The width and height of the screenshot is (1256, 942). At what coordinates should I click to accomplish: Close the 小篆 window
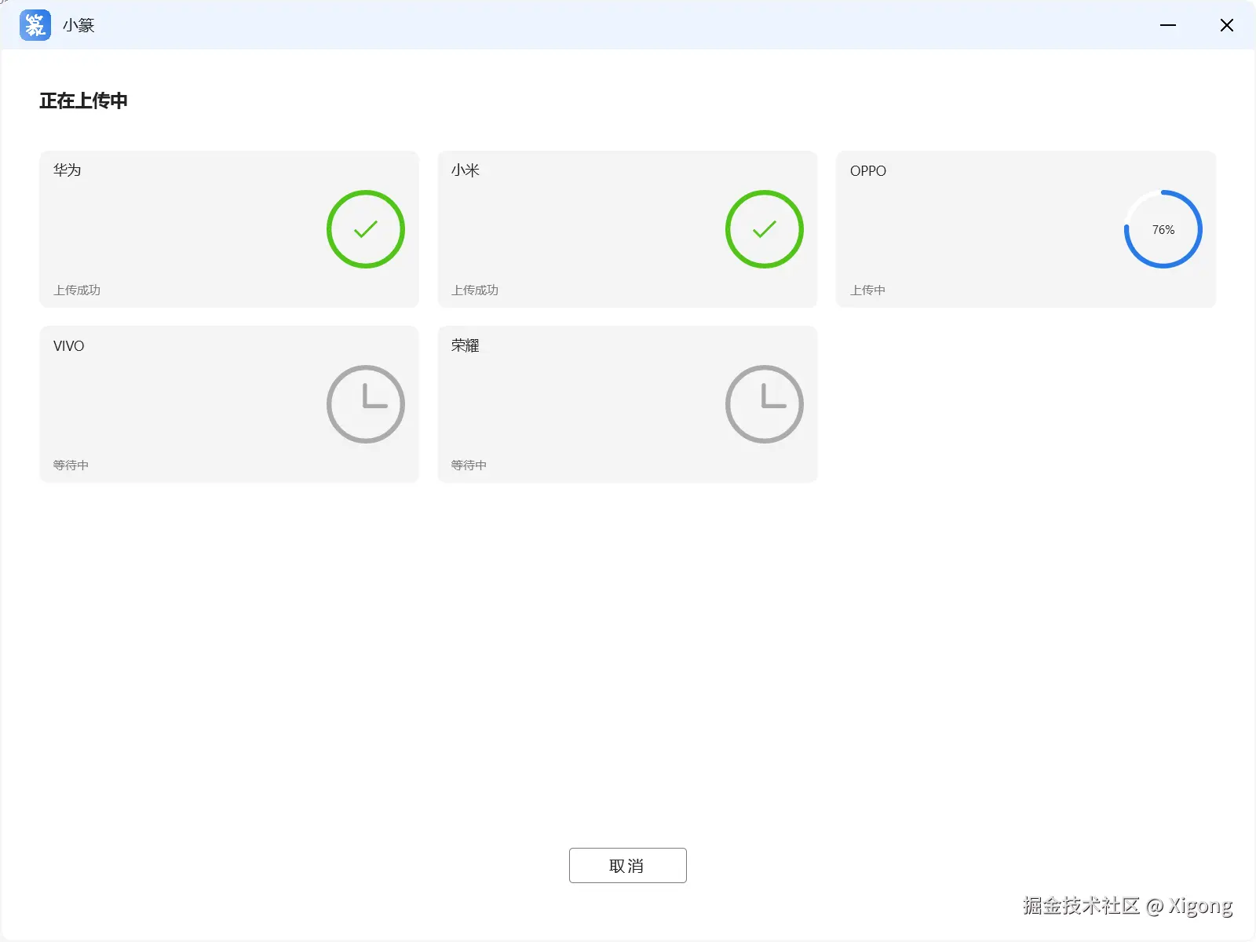point(1227,25)
